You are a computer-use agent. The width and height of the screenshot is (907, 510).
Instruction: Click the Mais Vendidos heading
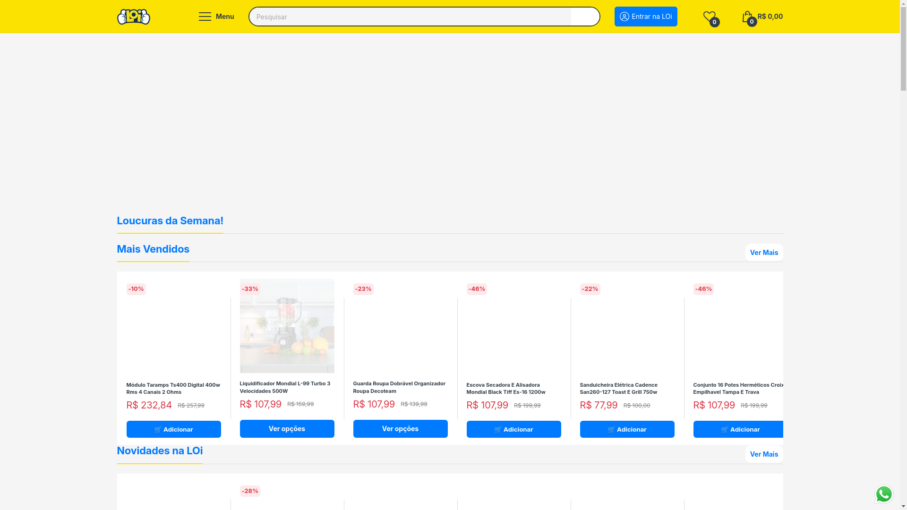click(x=153, y=249)
